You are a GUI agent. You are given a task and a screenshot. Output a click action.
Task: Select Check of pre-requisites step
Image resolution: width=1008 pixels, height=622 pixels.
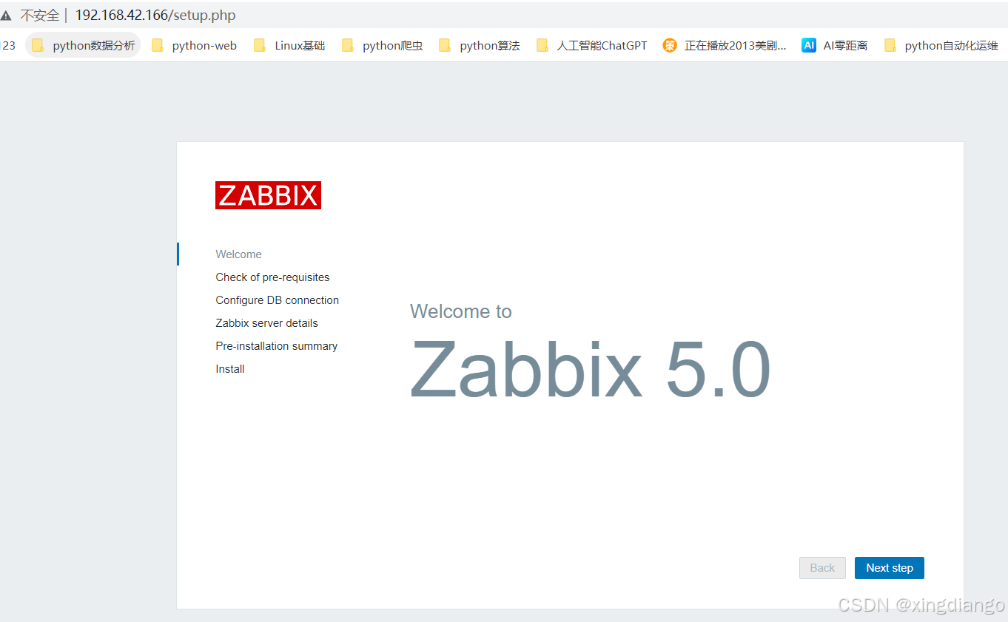tap(272, 277)
